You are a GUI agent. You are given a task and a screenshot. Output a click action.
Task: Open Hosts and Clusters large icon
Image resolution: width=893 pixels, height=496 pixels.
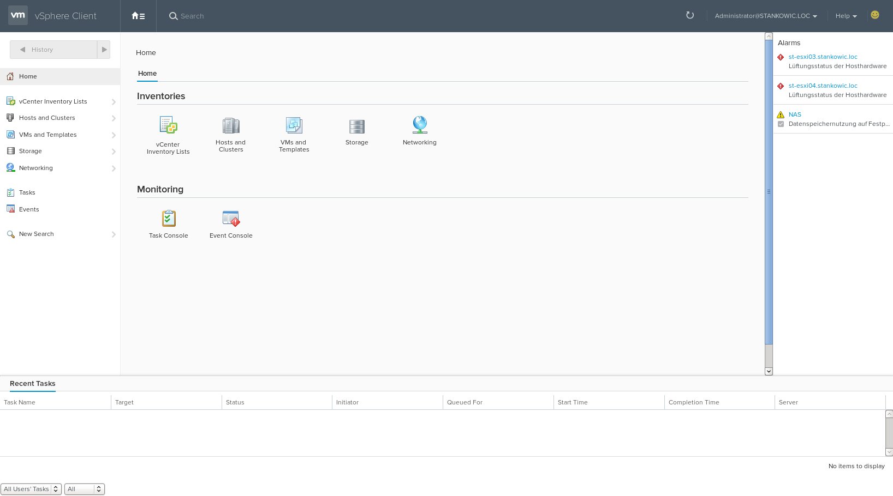tap(231, 125)
